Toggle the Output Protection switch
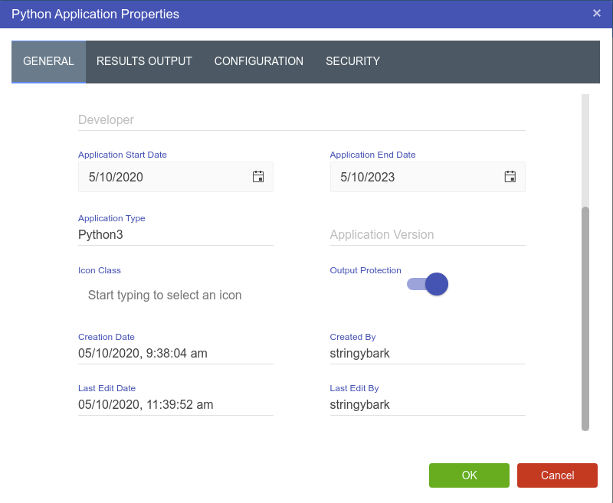This screenshot has width=613, height=503. [x=428, y=284]
